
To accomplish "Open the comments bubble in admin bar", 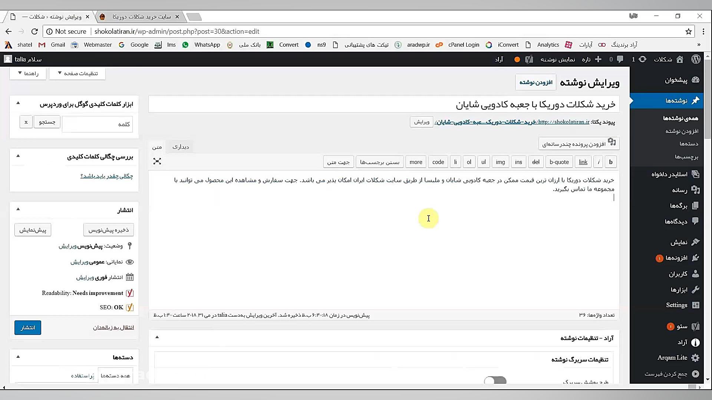I will (x=620, y=59).
